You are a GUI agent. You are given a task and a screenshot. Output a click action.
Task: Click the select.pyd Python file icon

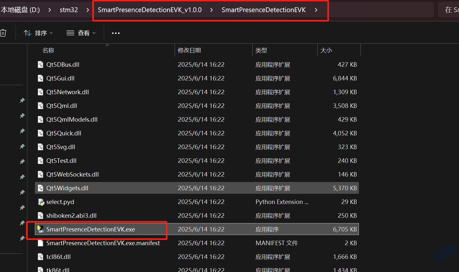tap(41, 202)
